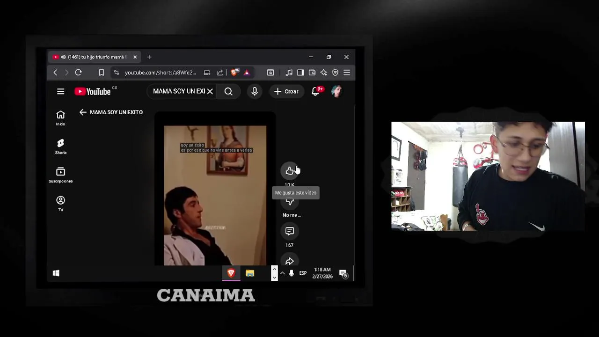Switch input language via ESP indicator
Image resolution: width=599 pixels, height=337 pixels.
[303, 273]
